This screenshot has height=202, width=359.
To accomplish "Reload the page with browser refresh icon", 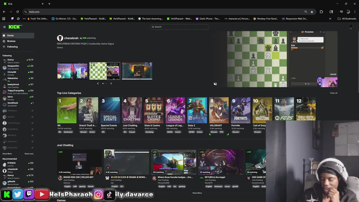I will pos(17,12).
